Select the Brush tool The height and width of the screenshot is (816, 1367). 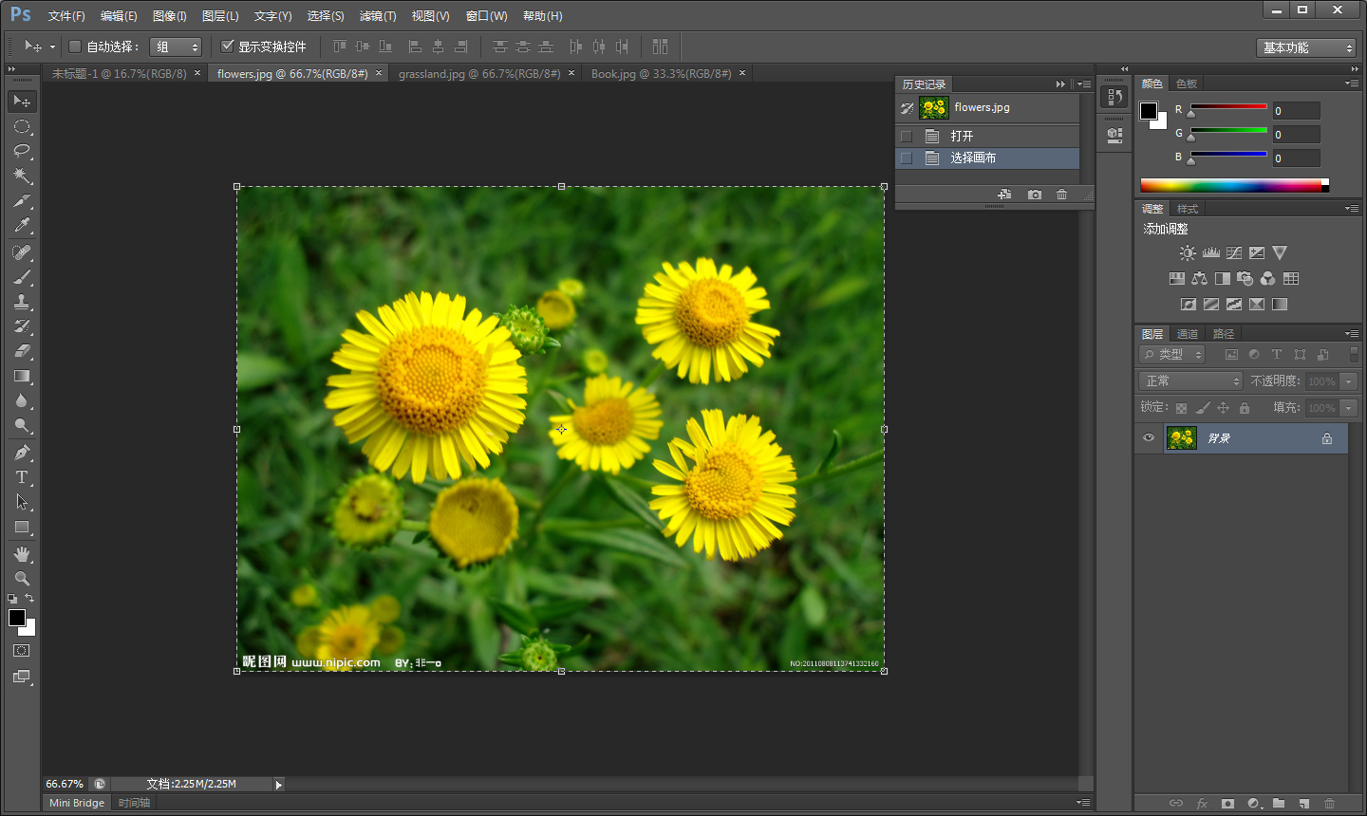coord(22,277)
